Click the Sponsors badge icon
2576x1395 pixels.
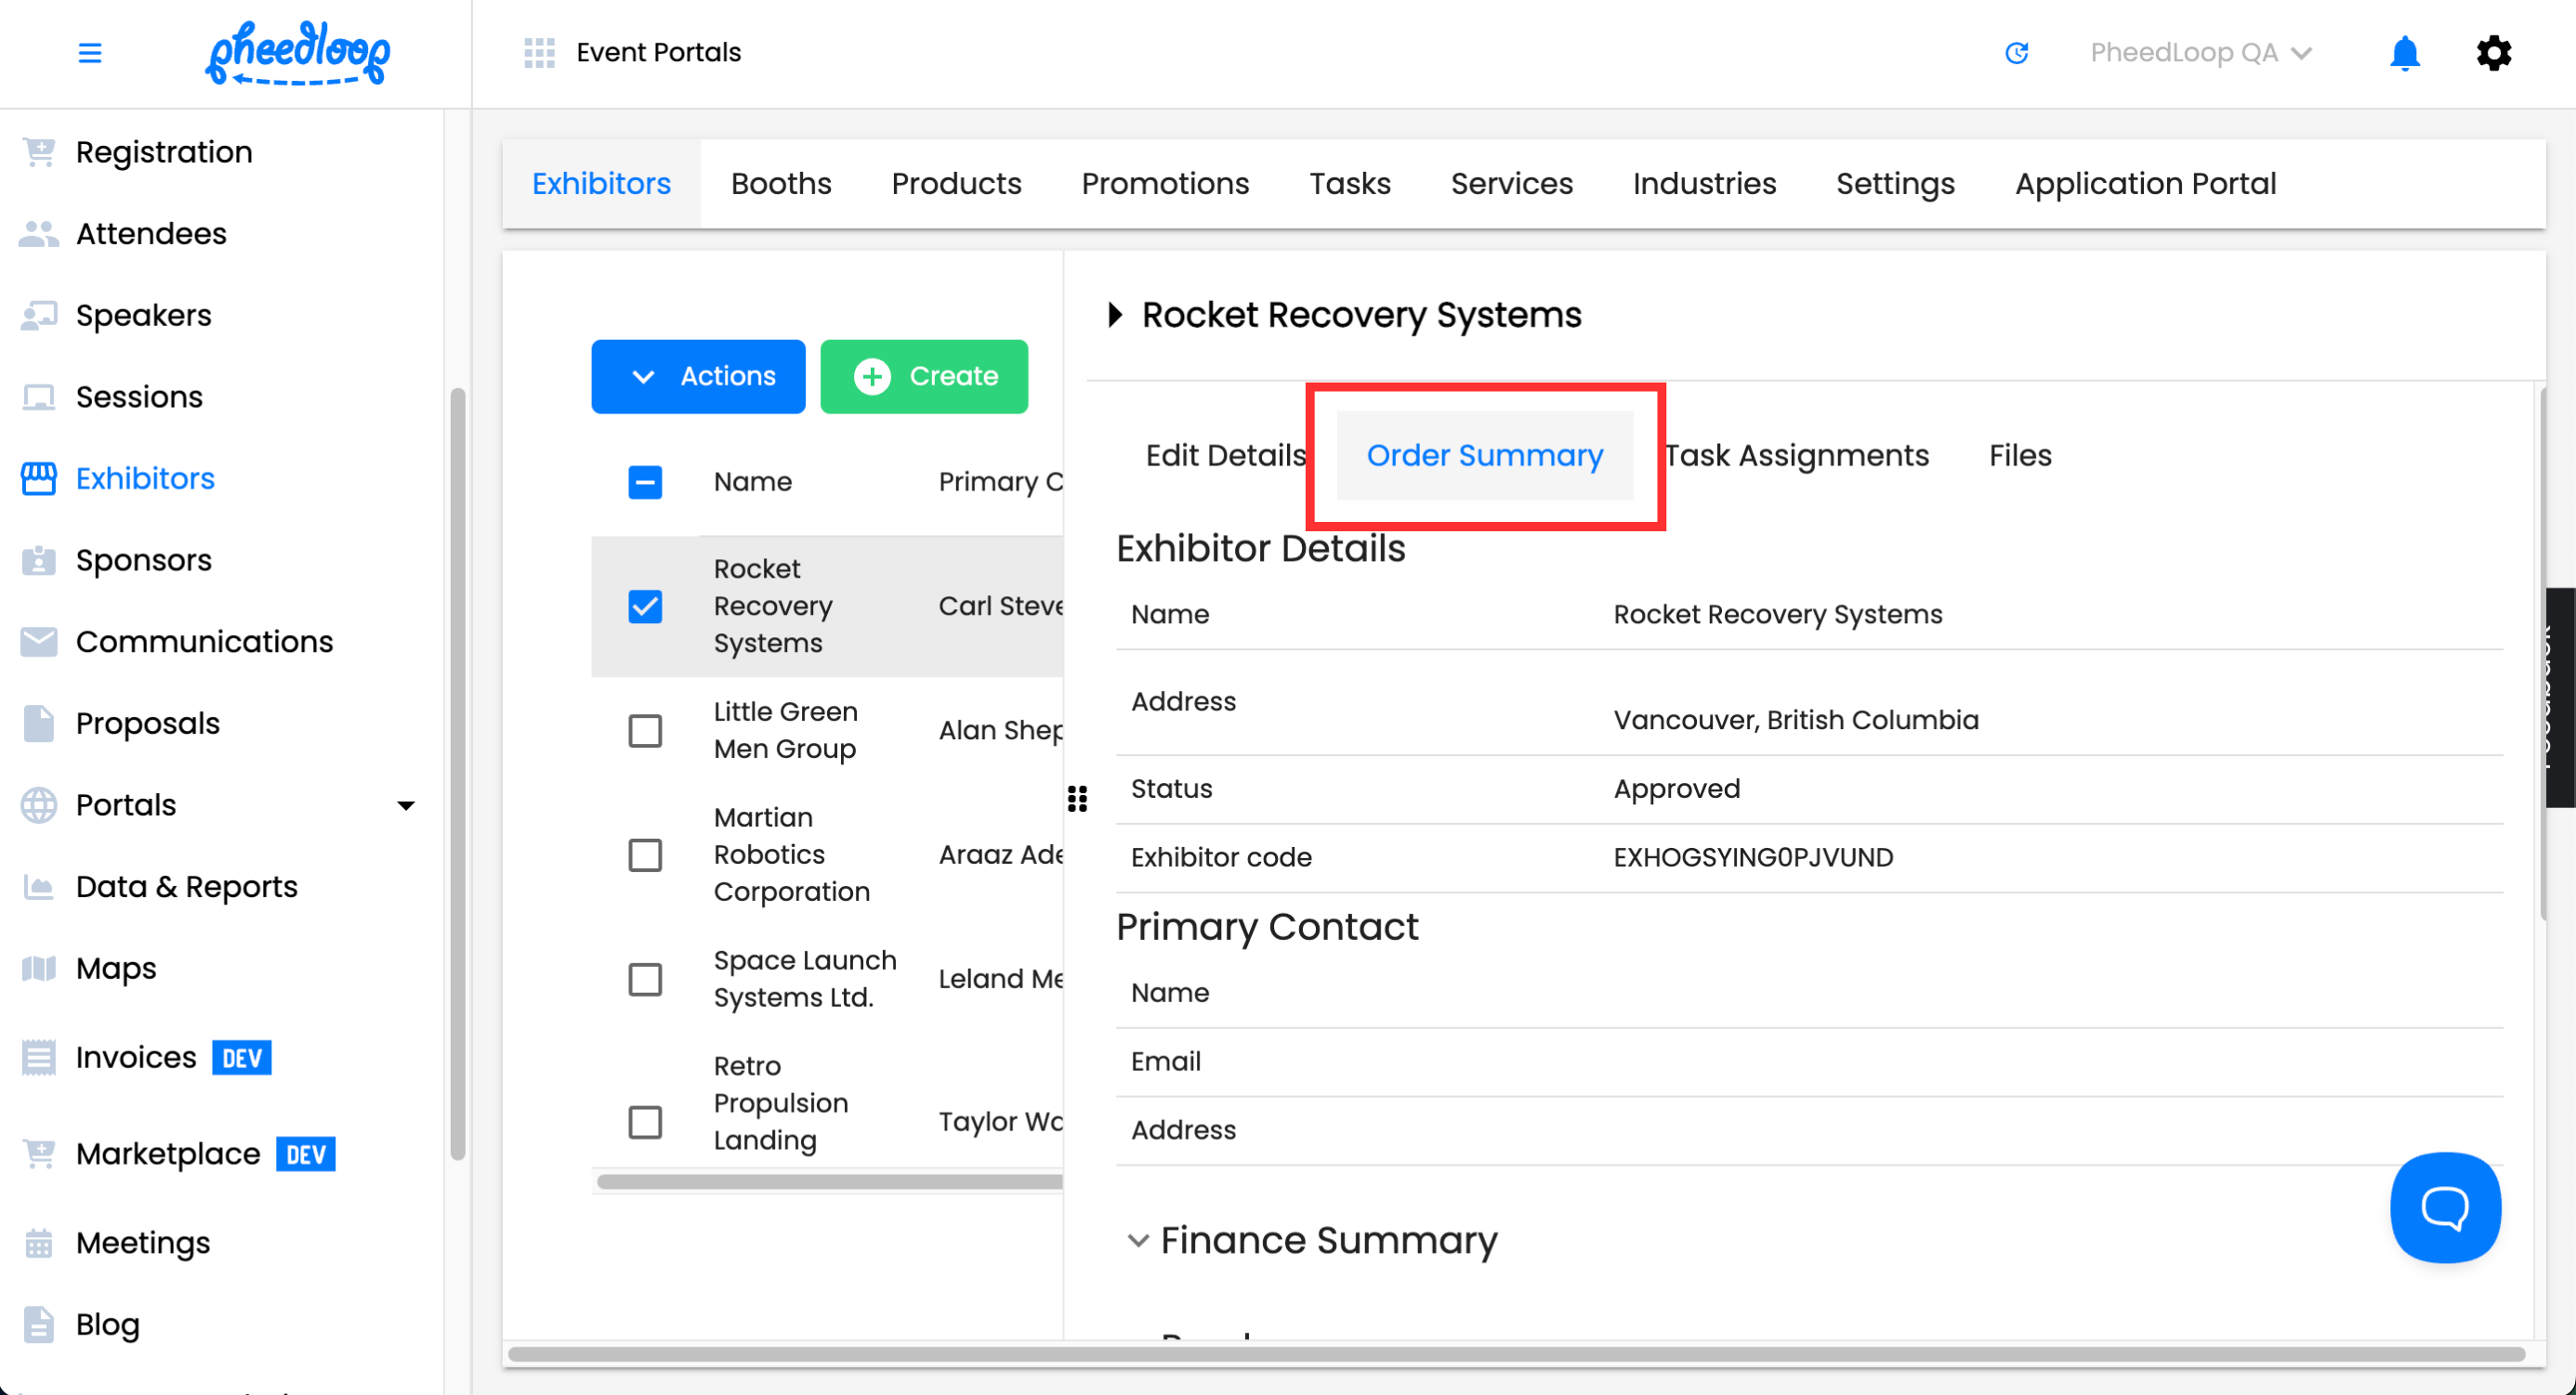38,561
